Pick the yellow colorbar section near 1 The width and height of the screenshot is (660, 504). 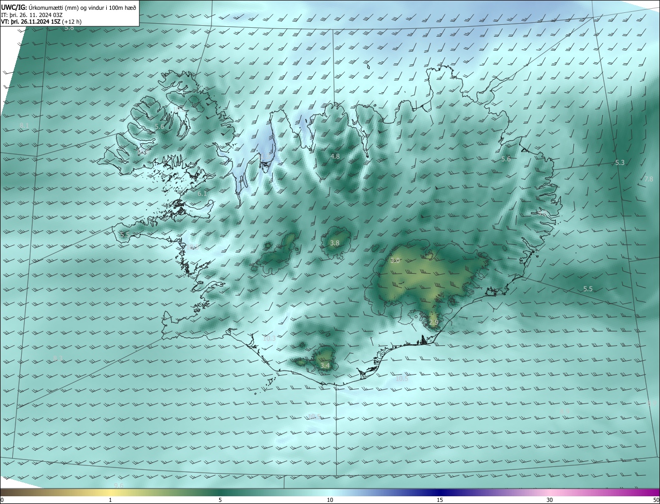[110, 492]
